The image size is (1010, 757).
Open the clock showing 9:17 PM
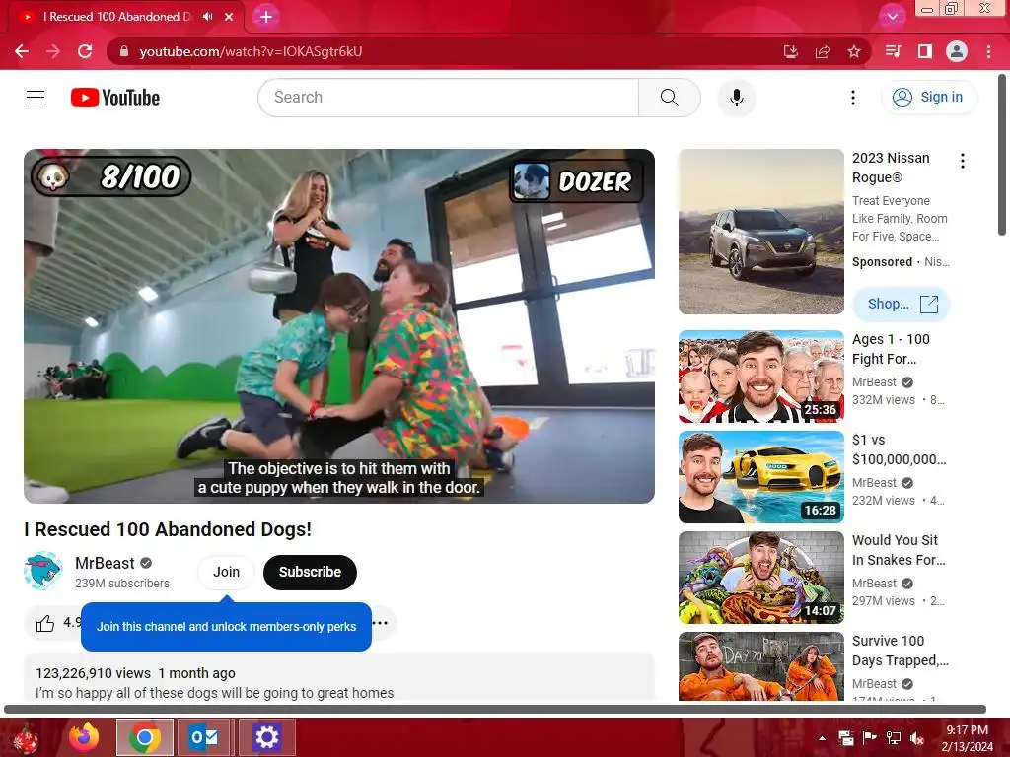(967, 730)
